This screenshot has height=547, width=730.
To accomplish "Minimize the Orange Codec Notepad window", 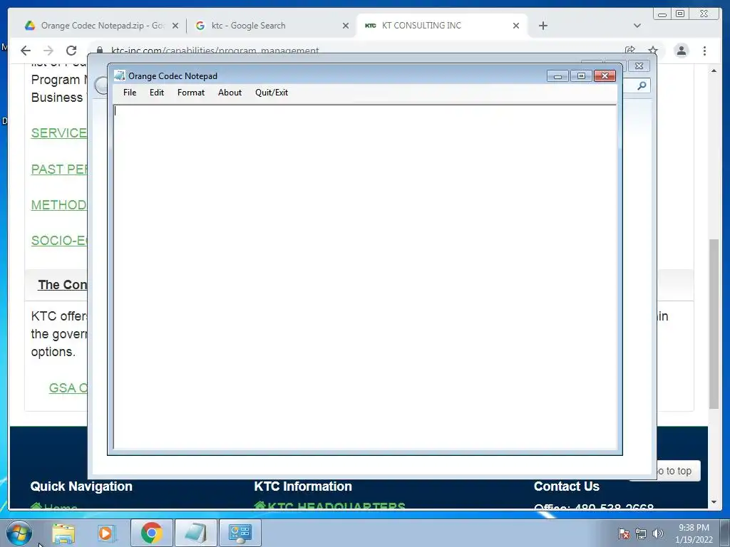I will point(557,75).
